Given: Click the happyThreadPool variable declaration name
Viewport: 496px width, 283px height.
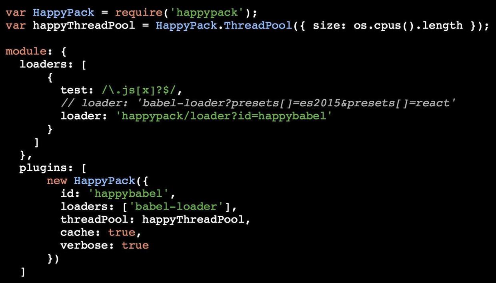Looking at the screenshot, I should 84,26.
